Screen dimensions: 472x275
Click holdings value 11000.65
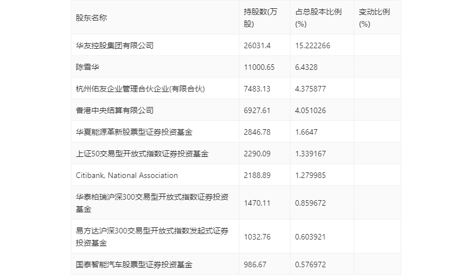pyautogui.click(x=259, y=67)
